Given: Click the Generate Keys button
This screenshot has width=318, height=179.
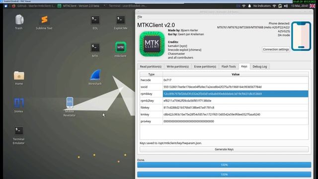Looking at the screenshot, I should (x=224, y=149).
